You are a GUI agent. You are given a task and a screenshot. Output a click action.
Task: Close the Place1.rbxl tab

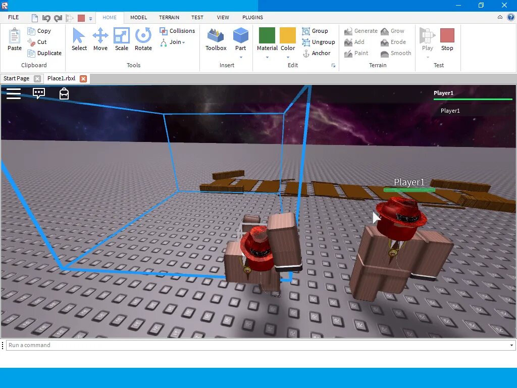tap(83, 79)
